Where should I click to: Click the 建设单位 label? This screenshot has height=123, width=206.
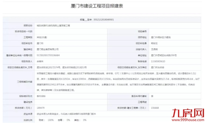click(28, 49)
